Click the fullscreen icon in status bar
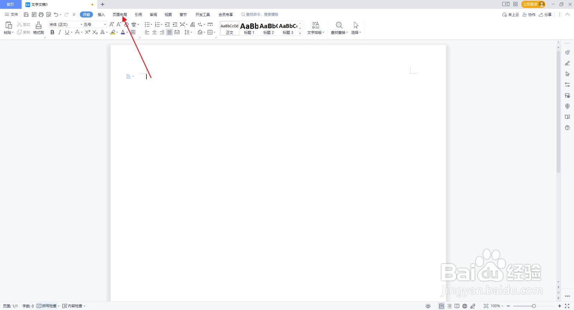Screen dimensions: 574x310 [567, 306]
